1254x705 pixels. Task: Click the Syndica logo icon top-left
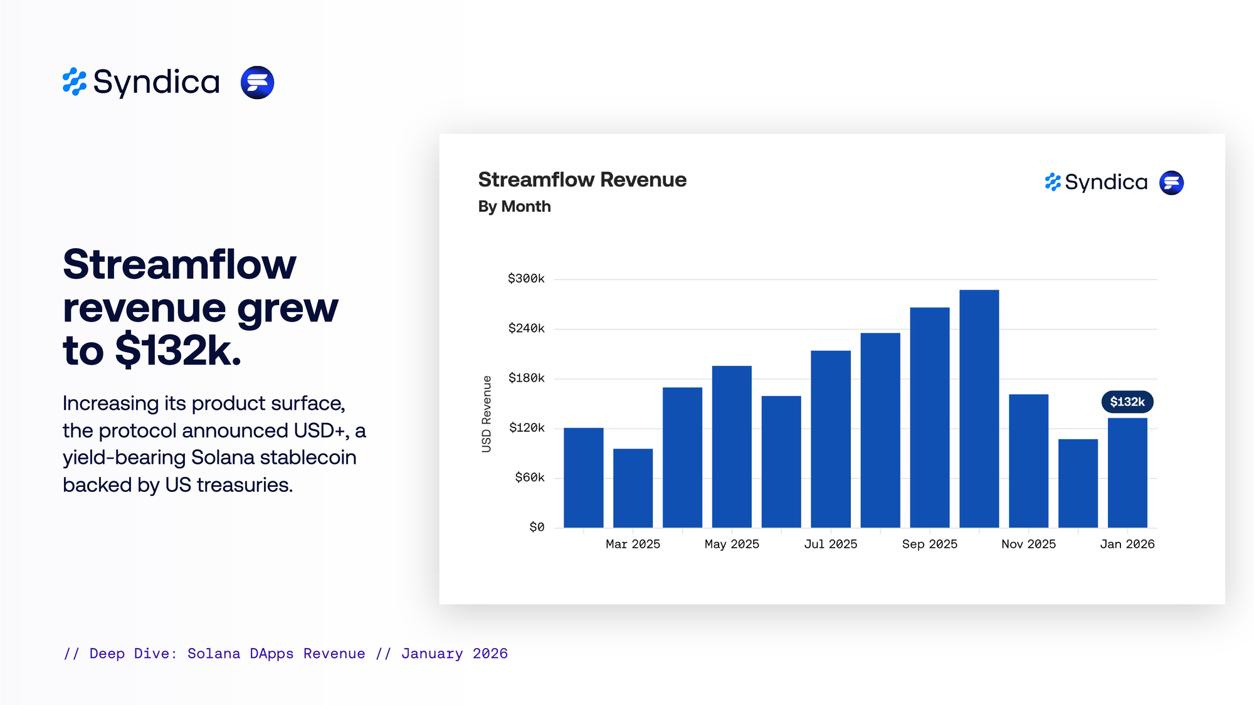pos(75,82)
